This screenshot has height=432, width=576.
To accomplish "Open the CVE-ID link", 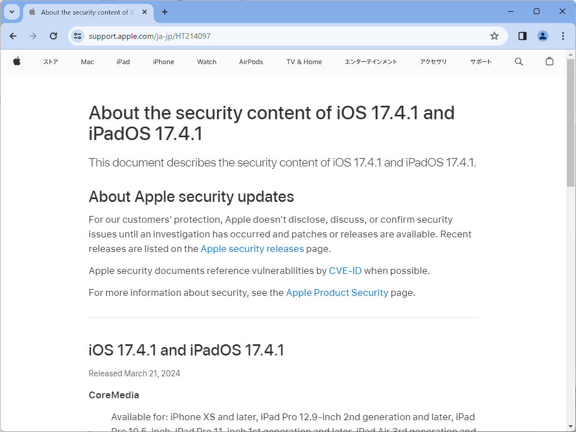I will point(345,271).
